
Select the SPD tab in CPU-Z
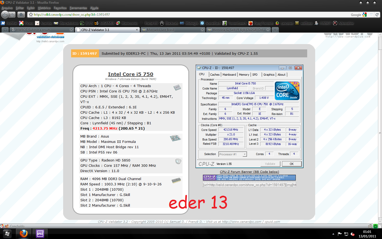click(255, 75)
